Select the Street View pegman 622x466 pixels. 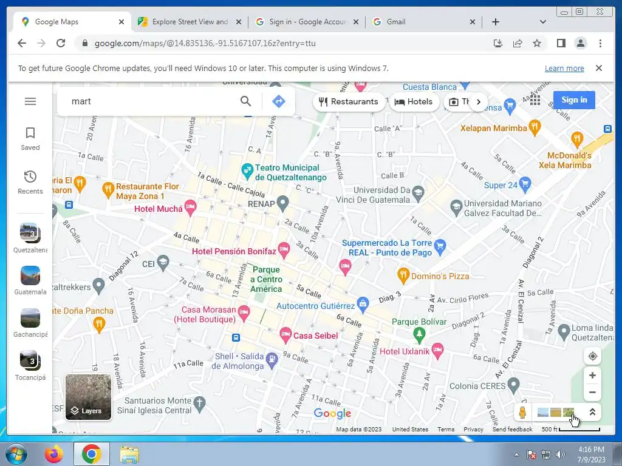[x=522, y=412]
